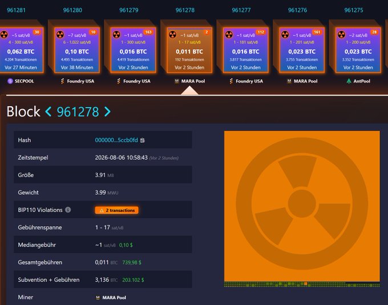
Task: Click the violation count badge 28
Action: 374,32
